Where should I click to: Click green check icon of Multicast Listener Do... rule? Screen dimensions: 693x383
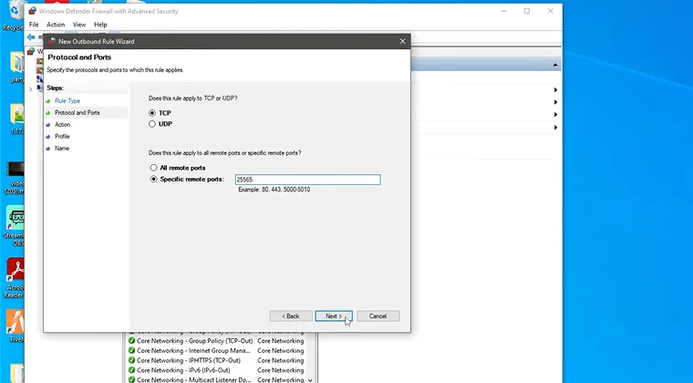point(131,379)
